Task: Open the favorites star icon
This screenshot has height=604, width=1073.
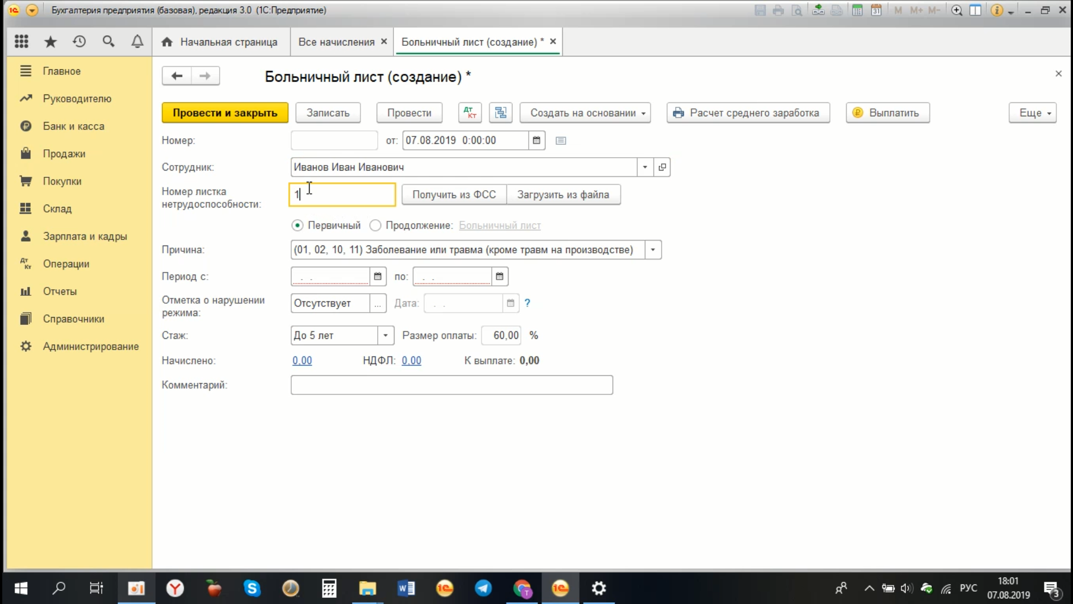Action: pos(50,41)
